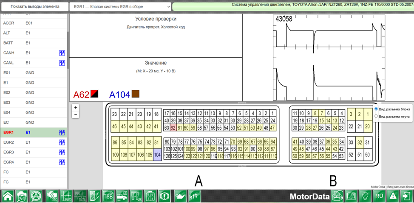Image resolution: width=414 pixels, height=203 pixels.
Task: Click pin 46 in connector A
Action: 115,126
